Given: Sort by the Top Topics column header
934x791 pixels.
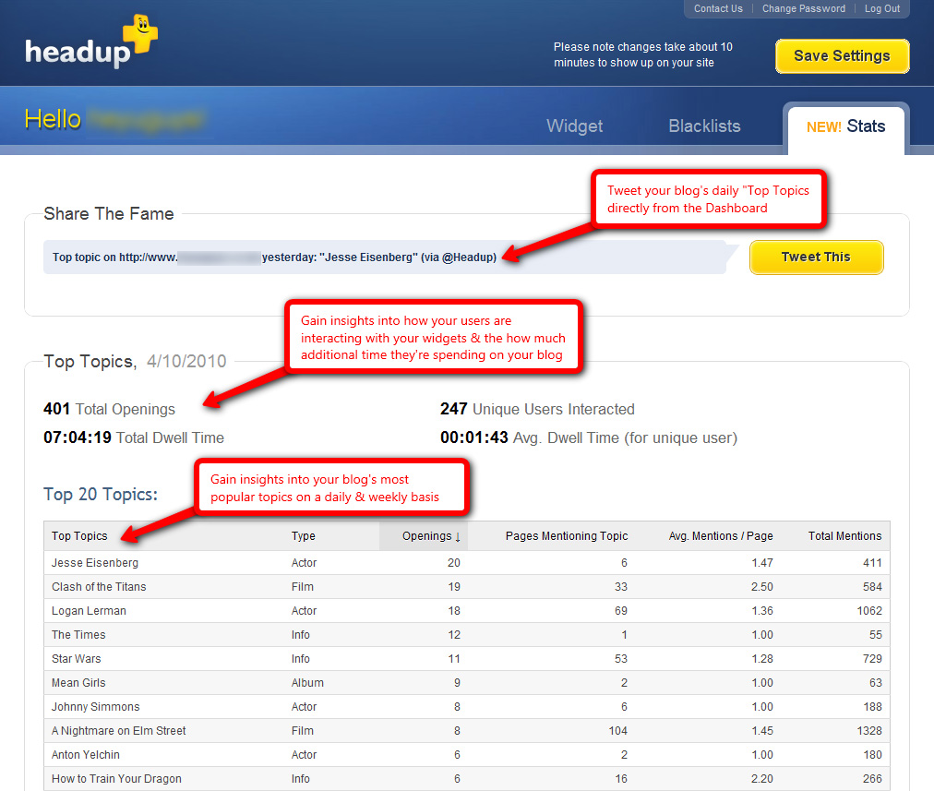Looking at the screenshot, I should (x=79, y=536).
